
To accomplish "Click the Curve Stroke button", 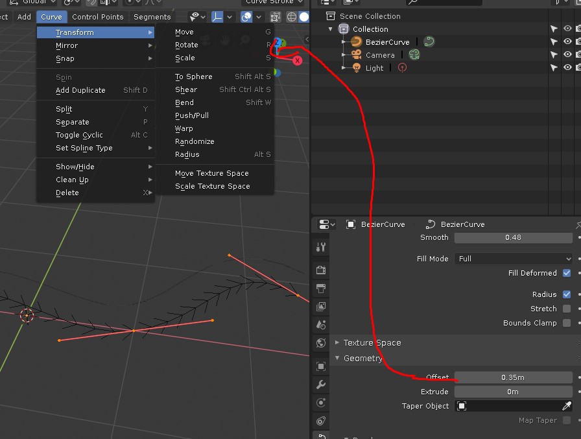I will [x=272, y=3].
